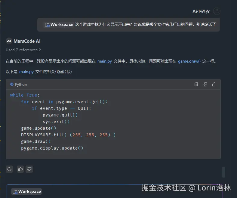Expand the Used 7 references chevron
Screen dimensions: 237x198
(40, 50)
